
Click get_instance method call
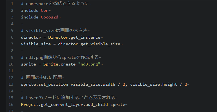[85, 37]
